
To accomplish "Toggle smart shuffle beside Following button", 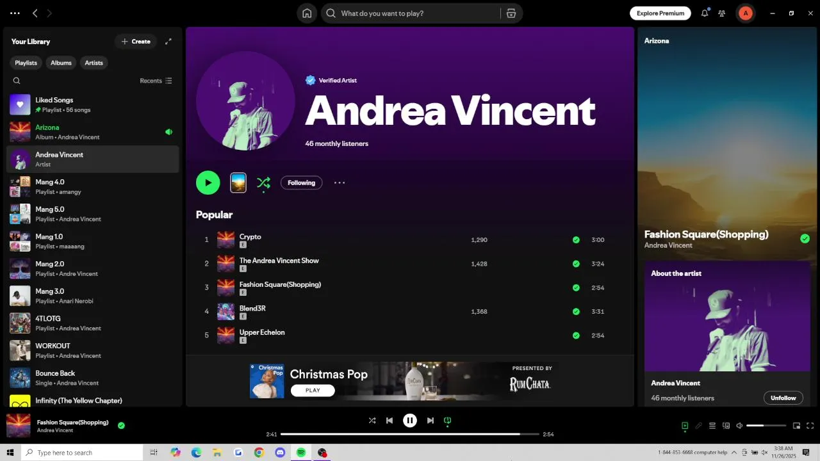I will pos(263,183).
